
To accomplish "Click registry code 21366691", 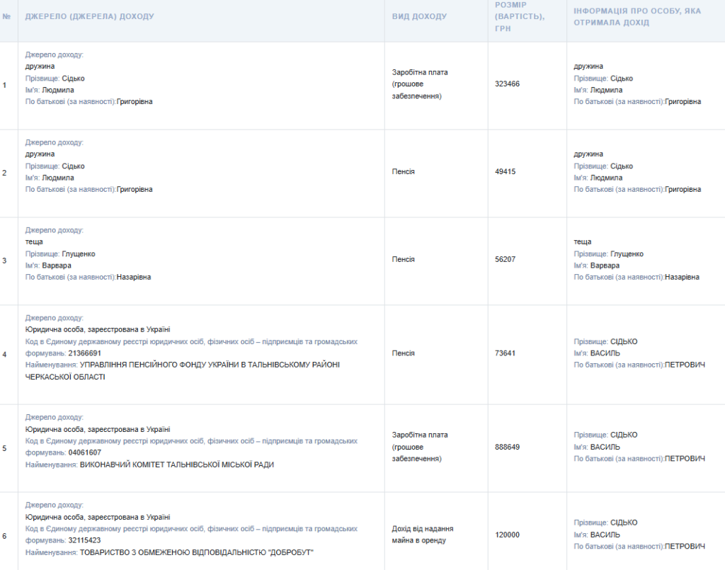I will tap(85, 353).
